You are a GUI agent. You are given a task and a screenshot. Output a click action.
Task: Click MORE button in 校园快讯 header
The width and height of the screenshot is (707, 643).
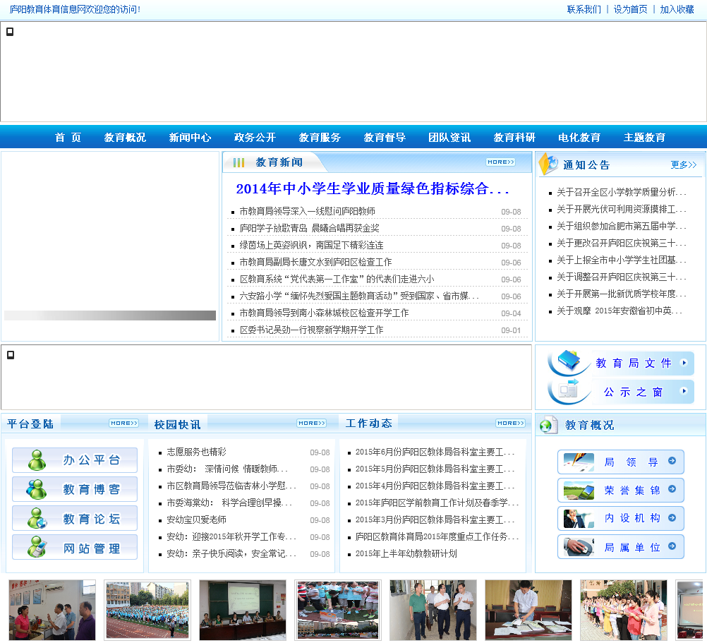(311, 423)
